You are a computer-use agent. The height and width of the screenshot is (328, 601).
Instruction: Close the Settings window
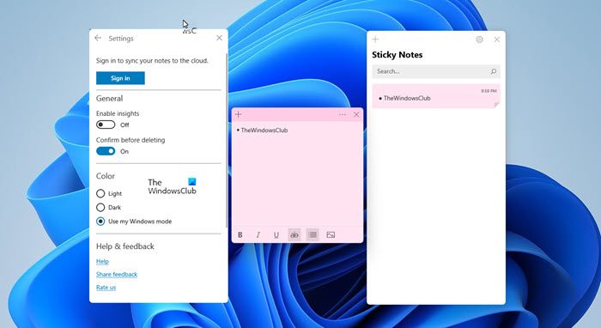(219, 38)
